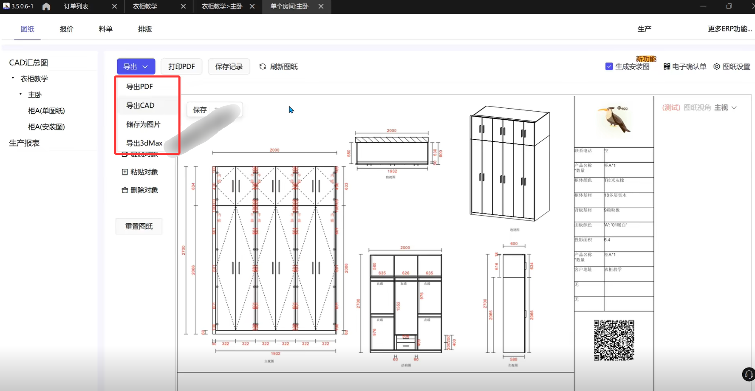
Task: Toggle the 生成安装图 checkbox
Action: tap(609, 67)
